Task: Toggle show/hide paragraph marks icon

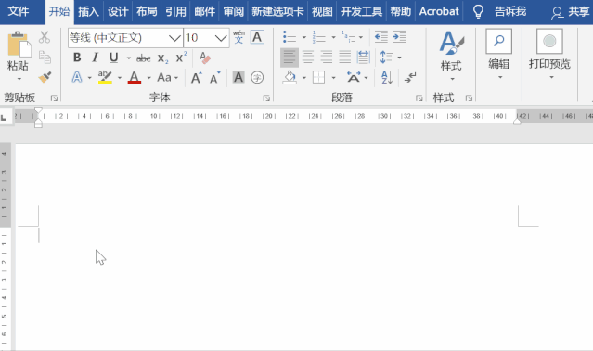Action: (410, 78)
